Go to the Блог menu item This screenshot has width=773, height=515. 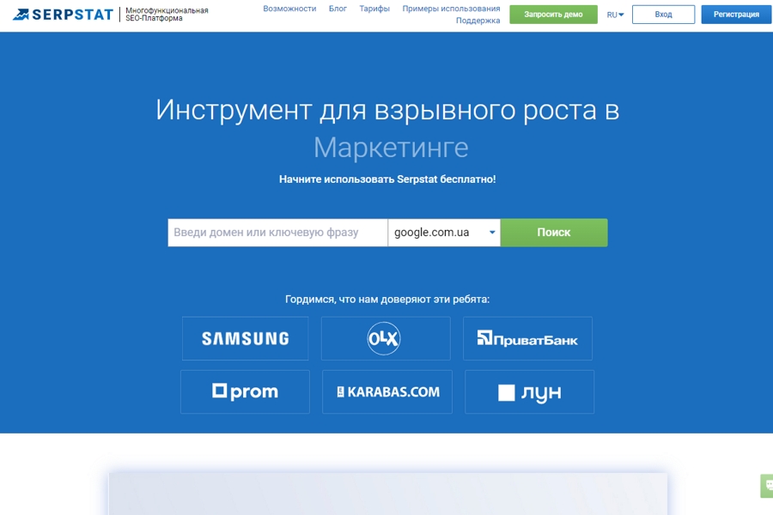tap(338, 9)
